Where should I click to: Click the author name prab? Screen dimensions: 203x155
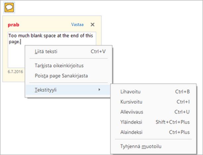point(14,25)
